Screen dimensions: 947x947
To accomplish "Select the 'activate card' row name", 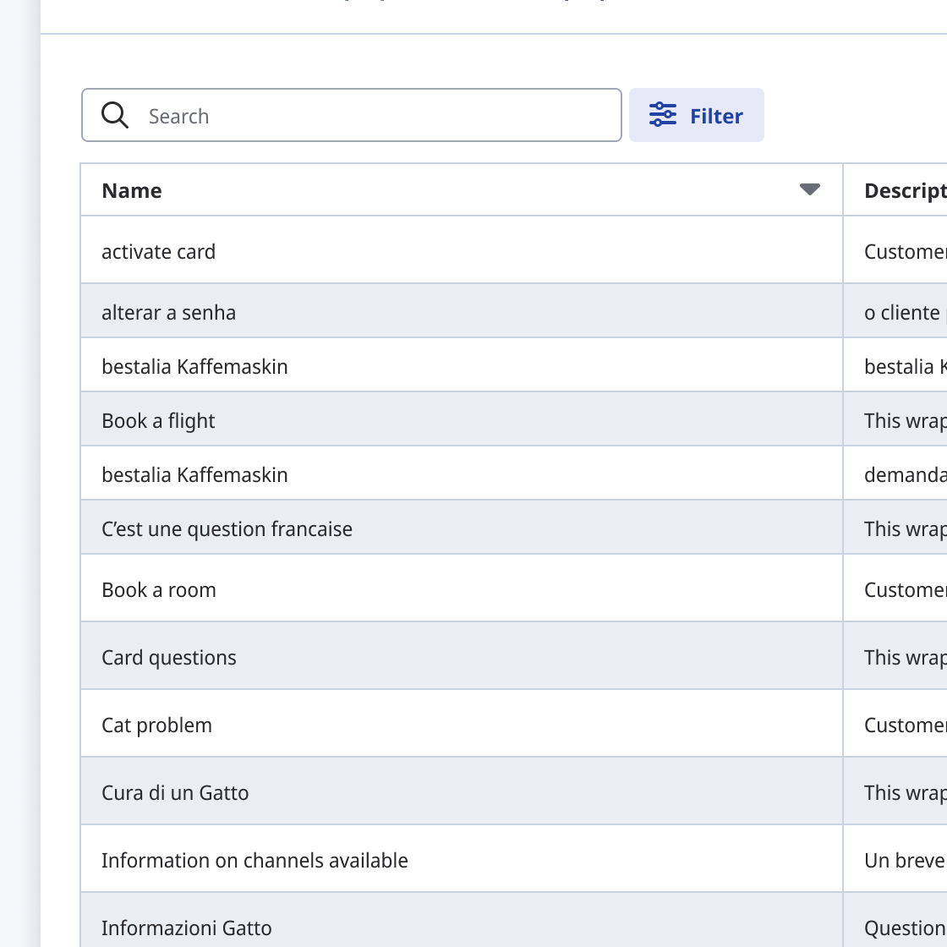I will [158, 251].
